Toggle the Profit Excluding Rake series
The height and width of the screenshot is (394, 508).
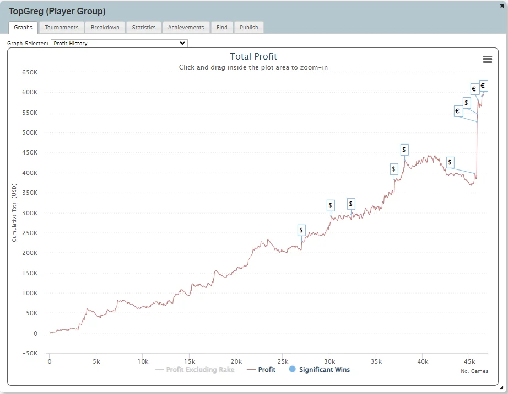(200, 370)
